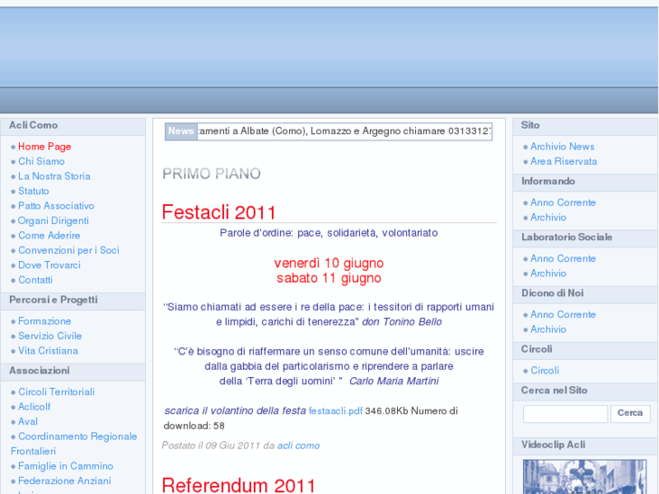Select Famiglie in Cammino link
Screen dimensions: 659x494
click(x=65, y=466)
